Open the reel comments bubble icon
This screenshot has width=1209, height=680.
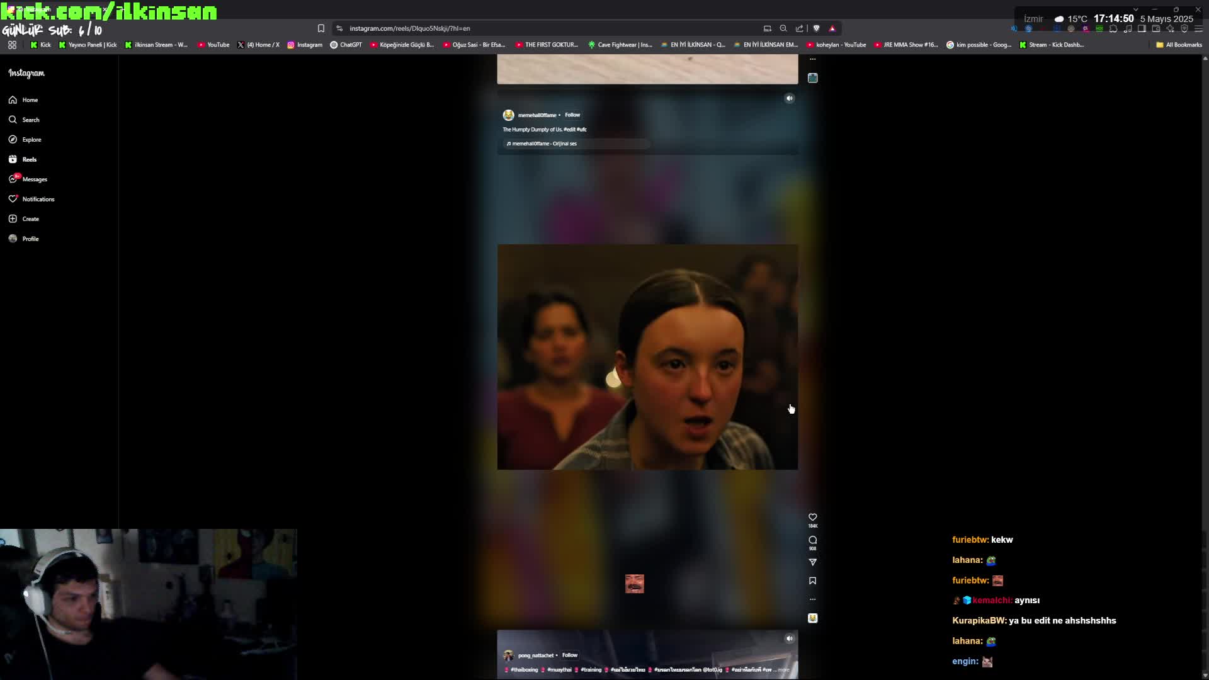point(812,540)
